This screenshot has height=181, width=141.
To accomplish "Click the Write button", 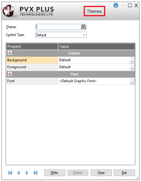I will [x=54, y=173].
